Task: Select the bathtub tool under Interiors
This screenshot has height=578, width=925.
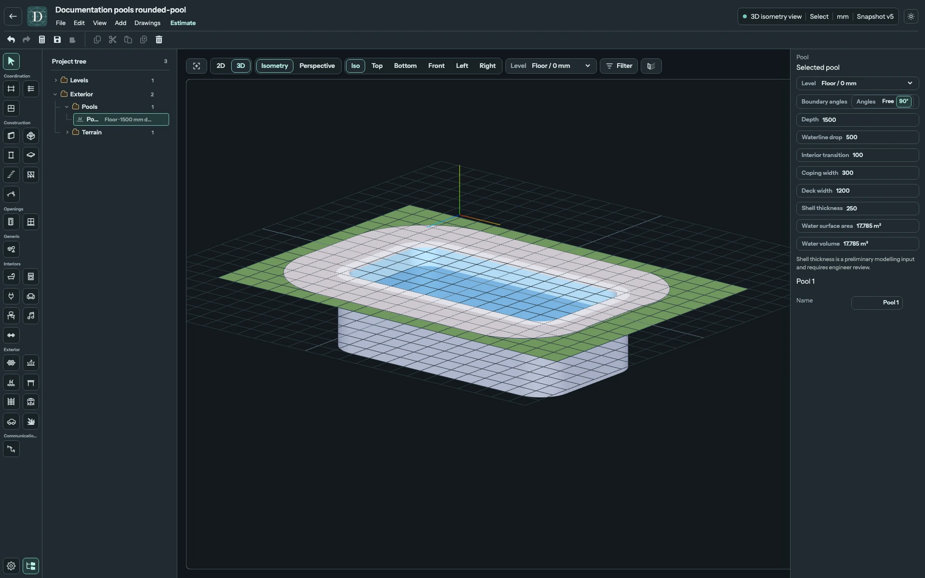Action: (11, 277)
